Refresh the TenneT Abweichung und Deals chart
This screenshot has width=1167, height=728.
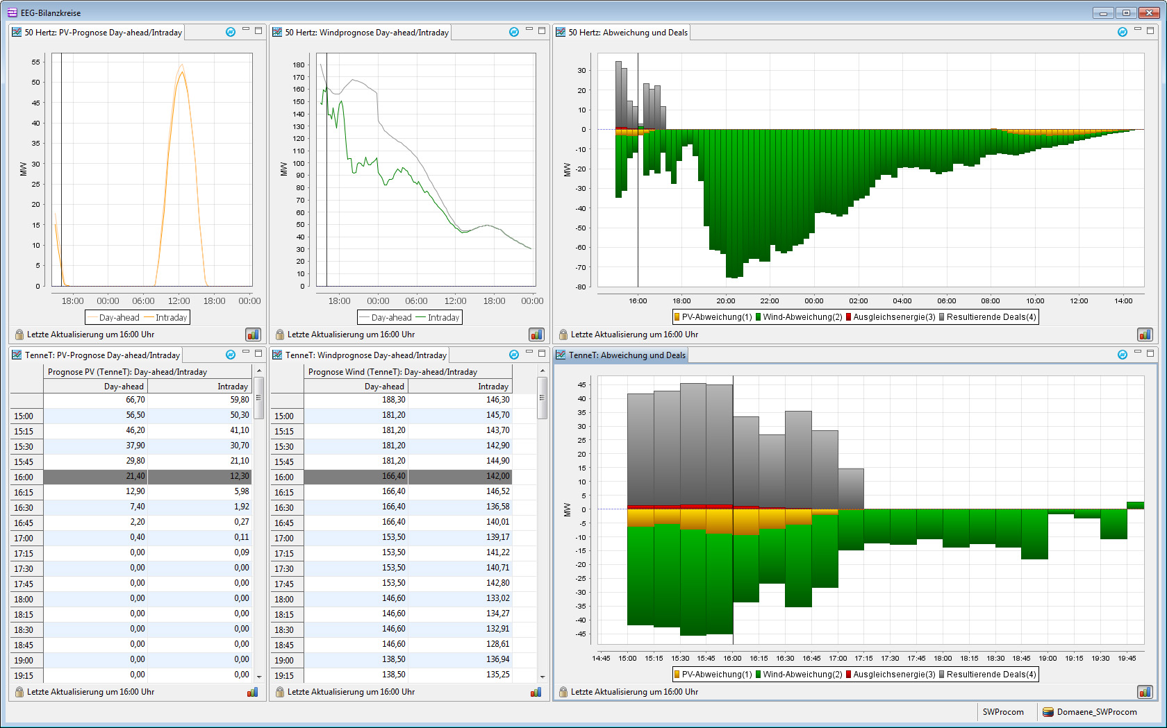(1122, 355)
